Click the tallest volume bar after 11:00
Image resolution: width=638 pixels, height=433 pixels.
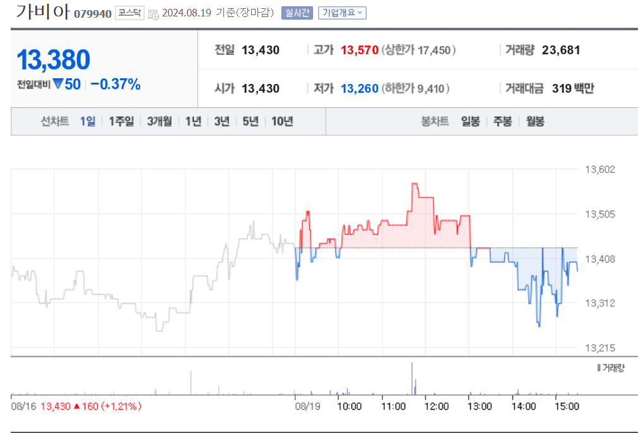click(412, 379)
